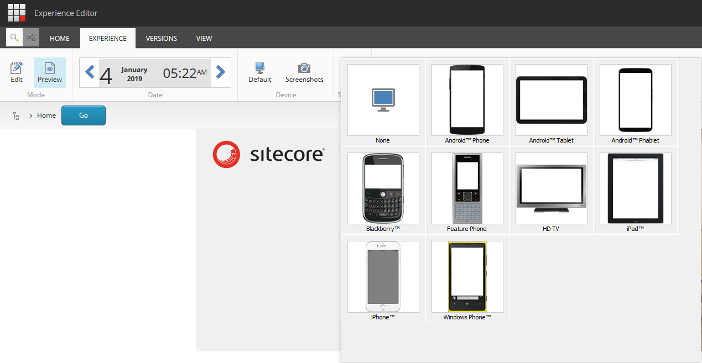Choose the Android Tablet simulator
Screen dimensions: 702x363
coord(552,102)
